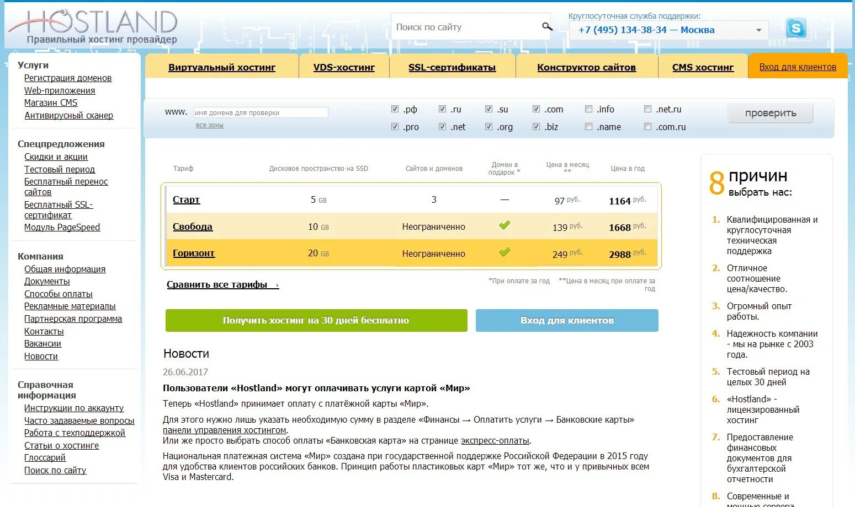Focus the domain name check field
Screen dimensions: 855x507
261,112
